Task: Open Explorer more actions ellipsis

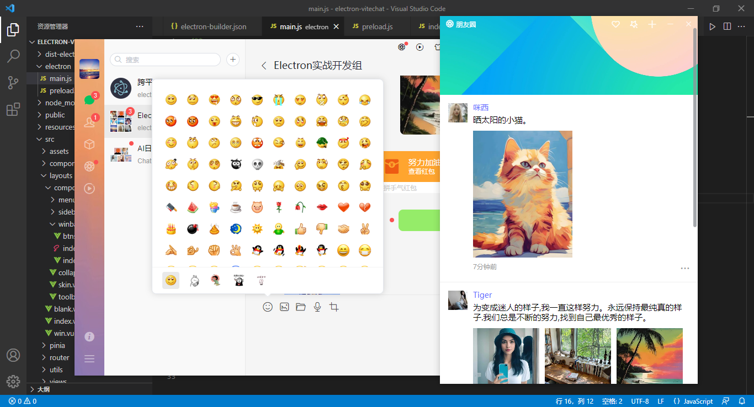Action: coord(140,26)
